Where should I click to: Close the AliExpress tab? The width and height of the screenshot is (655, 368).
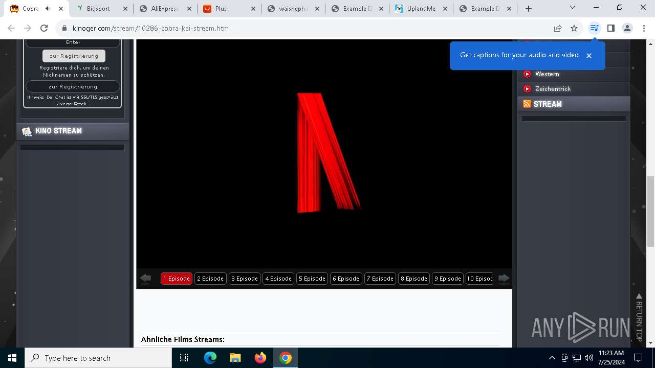(189, 9)
